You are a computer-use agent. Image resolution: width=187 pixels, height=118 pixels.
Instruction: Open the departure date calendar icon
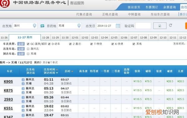click(118, 26)
